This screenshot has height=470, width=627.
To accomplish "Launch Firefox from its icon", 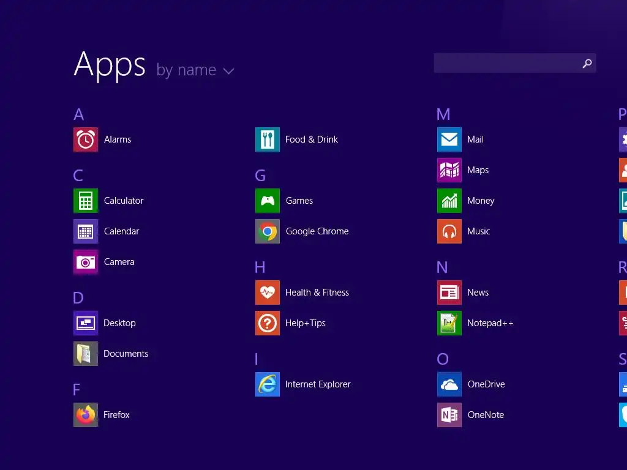I will (x=86, y=415).
